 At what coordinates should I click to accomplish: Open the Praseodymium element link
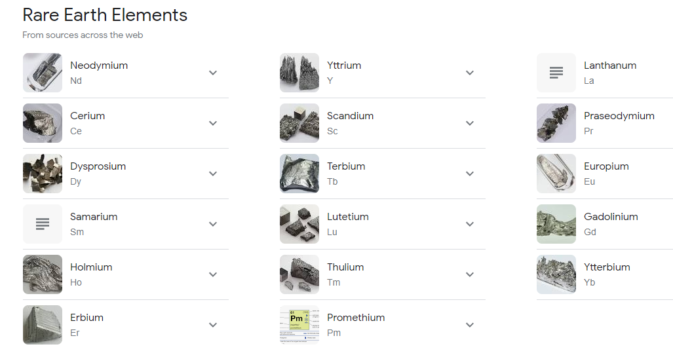click(x=619, y=116)
